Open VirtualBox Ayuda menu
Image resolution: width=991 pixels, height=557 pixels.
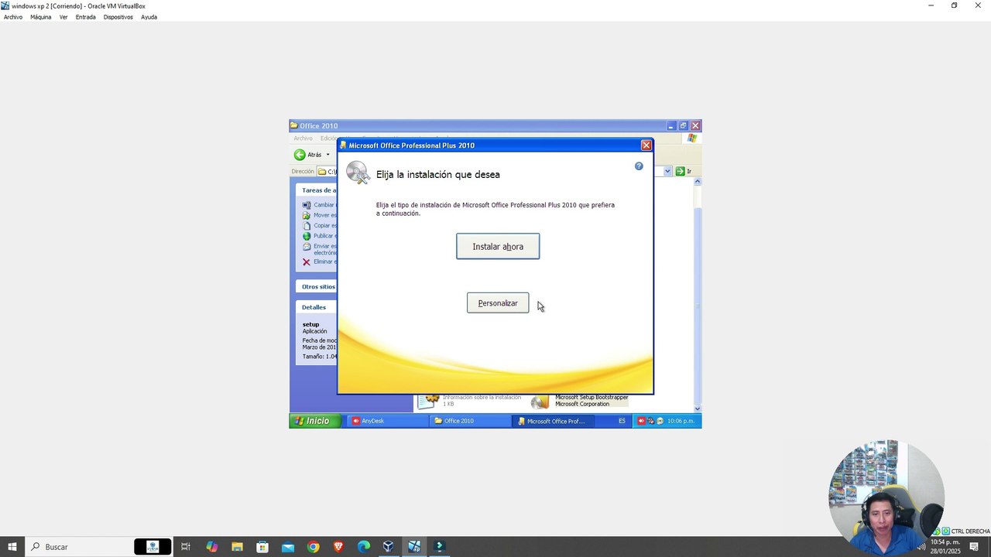(149, 17)
